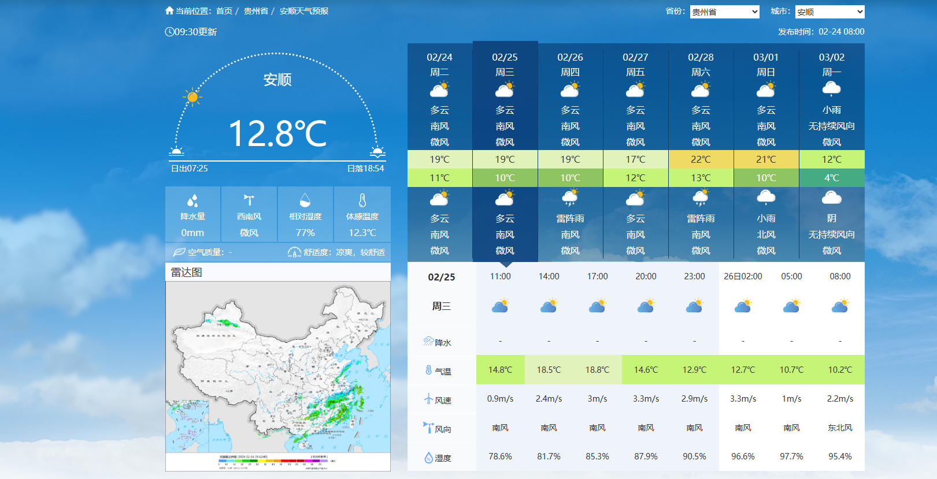Click the relative humidity droplet icon
The height and width of the screenshot is (479, 937).
pos(305,200)
